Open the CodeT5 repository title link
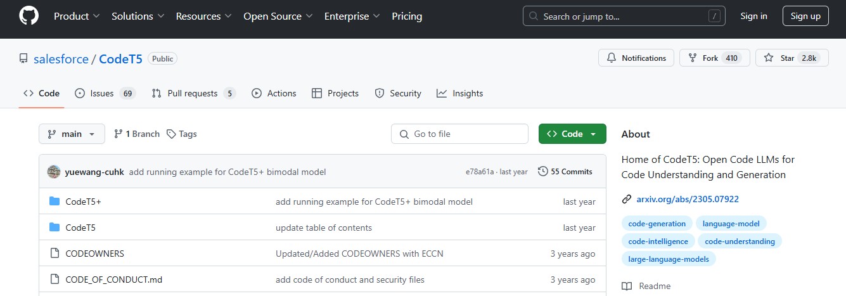 click(120, 59)
